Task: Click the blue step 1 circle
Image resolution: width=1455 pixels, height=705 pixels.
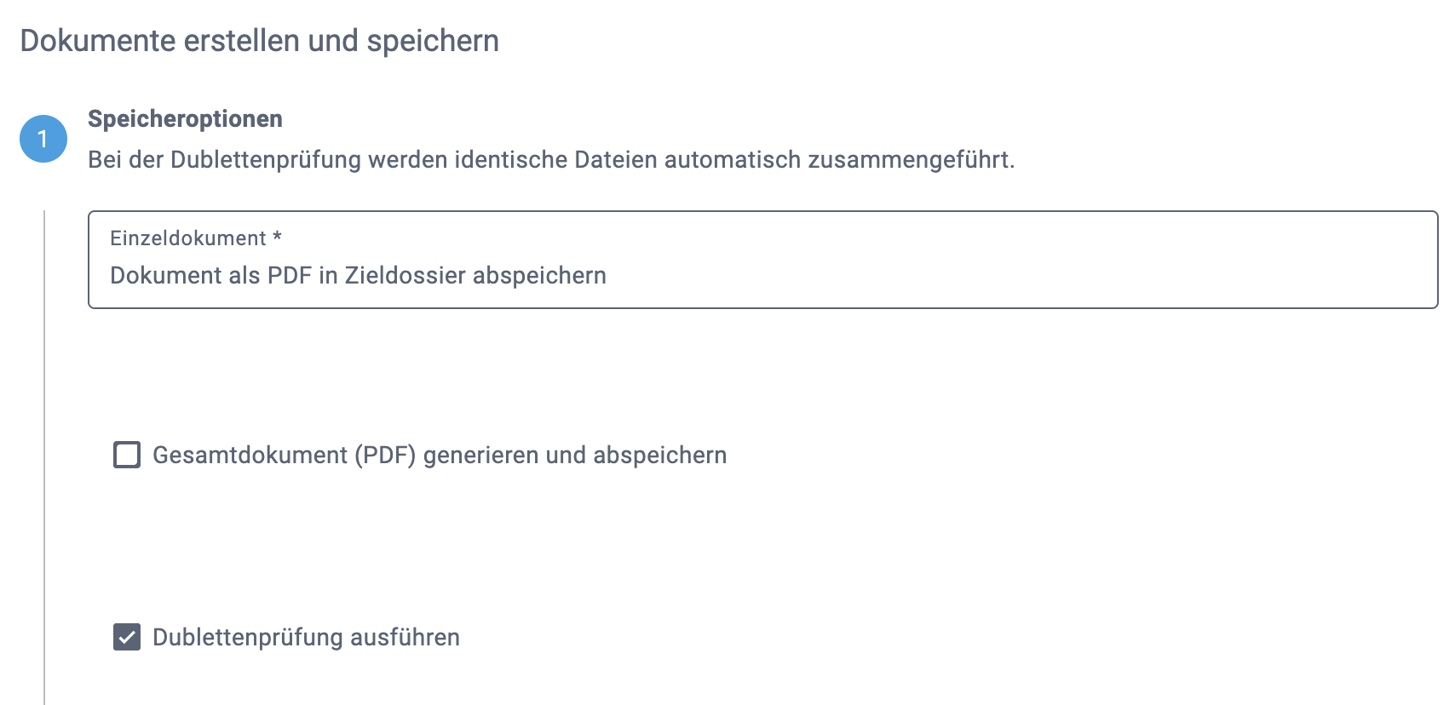Action: (x=43, y=139)
